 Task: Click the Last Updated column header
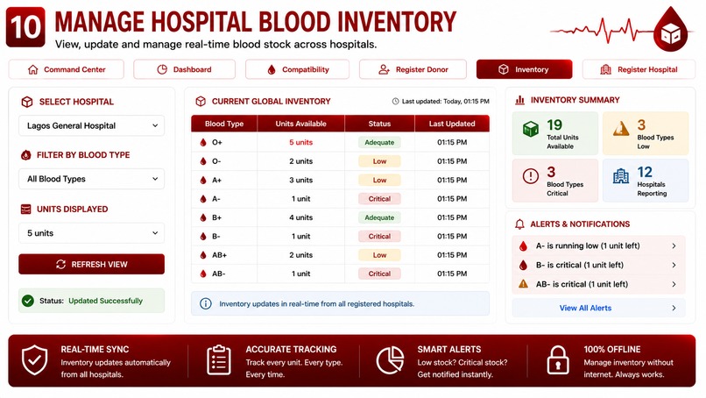tap(452, 124)
